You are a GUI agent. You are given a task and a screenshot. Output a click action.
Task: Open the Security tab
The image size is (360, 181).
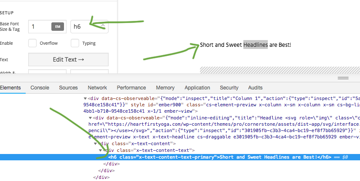pyautogui.click(x=229, y=88)
